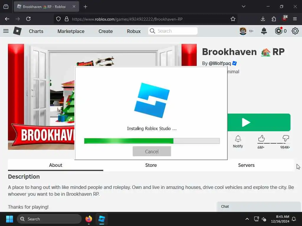Open the Marketplace page
The width and height of the screenshot is (302, 226).
(x=71, y=31)
